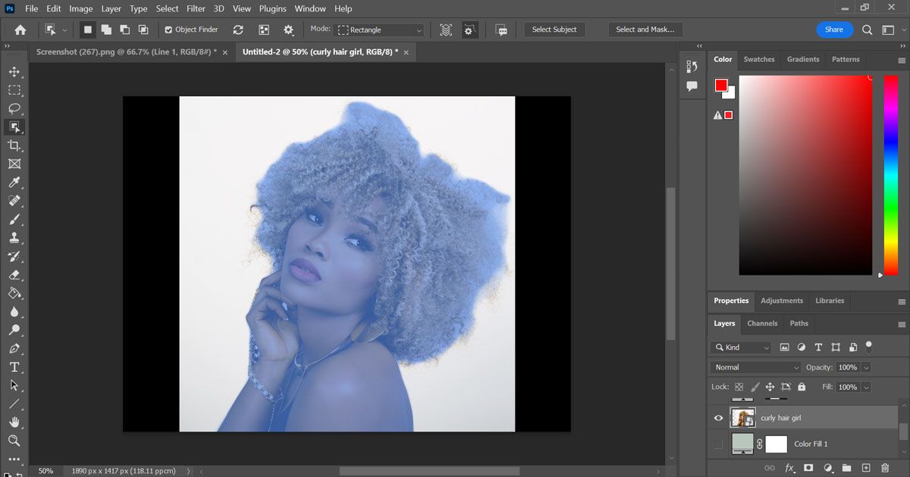910x477 pixels.
Task: Click the Show all objects icon
Action: click(264, 30)
